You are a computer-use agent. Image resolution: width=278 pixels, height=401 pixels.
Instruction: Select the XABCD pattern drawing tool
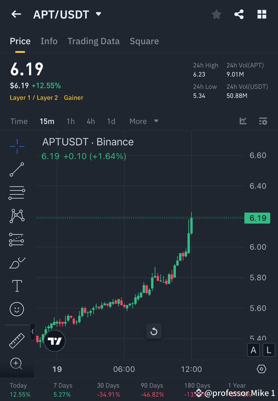pyautogui.click(x=17, y=216)
